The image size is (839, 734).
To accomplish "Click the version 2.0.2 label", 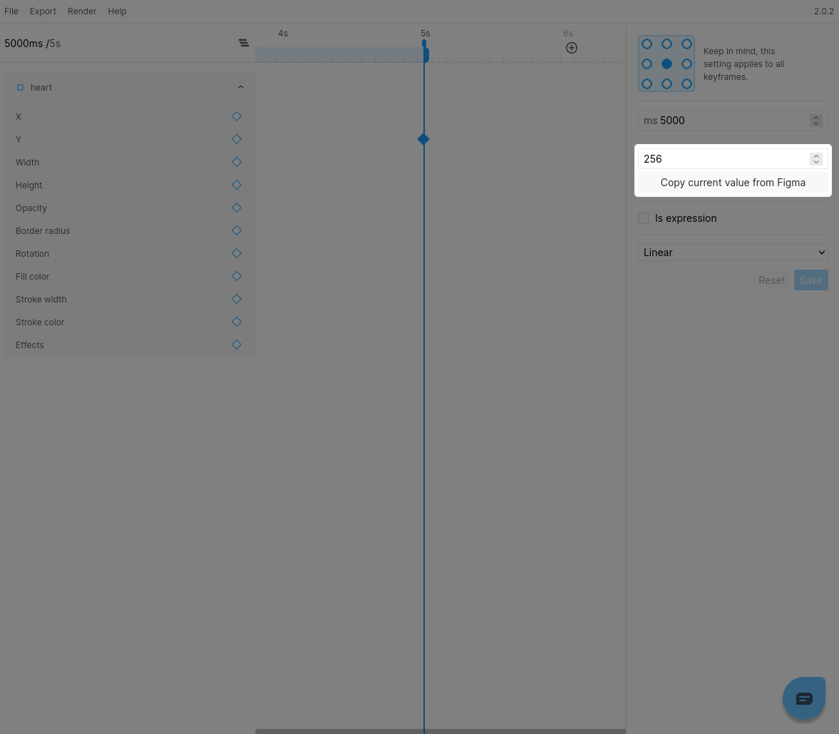I will [823, 11].
